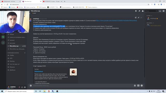
Task: Open the Сервисы apps shortcut
Action: tap(4, 7)
